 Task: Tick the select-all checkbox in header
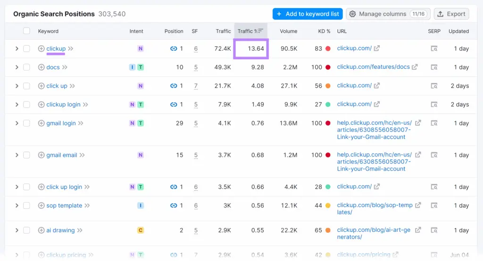click(x=26, y=31)
